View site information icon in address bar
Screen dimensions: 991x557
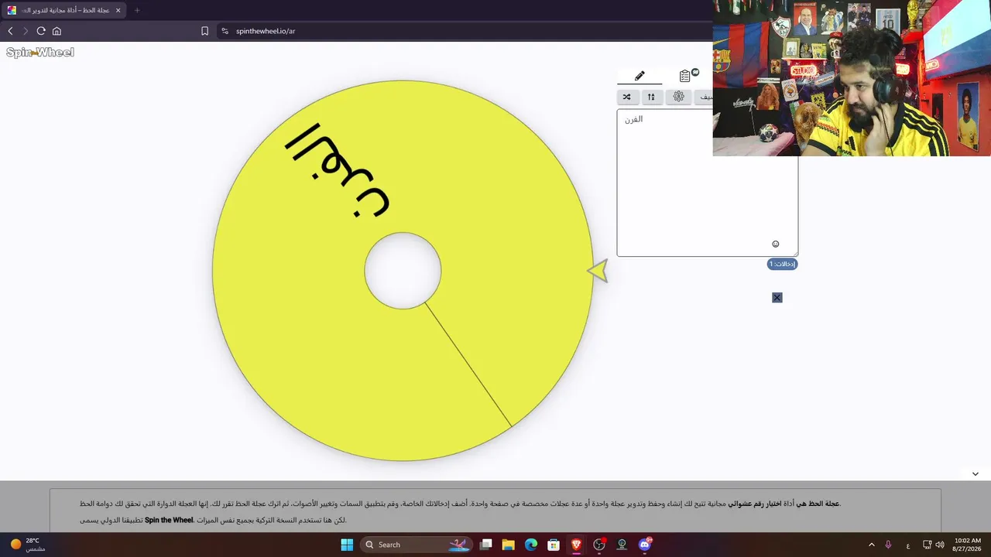(x=225, y=31)
